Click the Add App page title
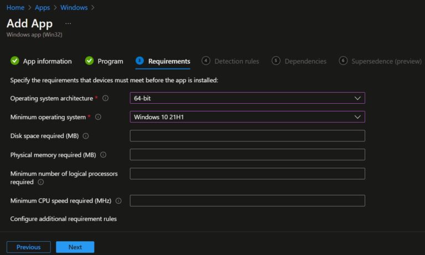This screenshot has width=425, height=255. pyautogui.click(x=29, y=24)
